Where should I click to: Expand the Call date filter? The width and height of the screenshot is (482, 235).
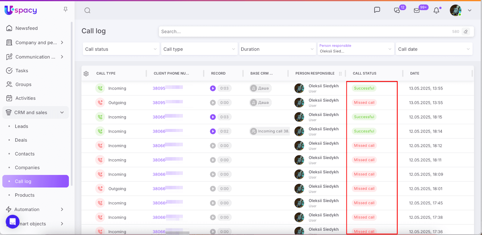[x=434, y=49]
